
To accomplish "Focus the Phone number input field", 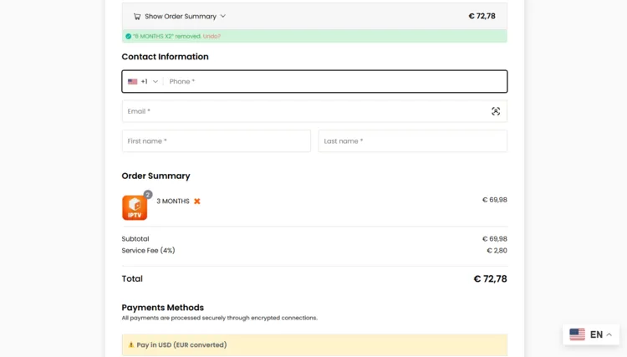I will pyautogui.click(x=334, y=81).
